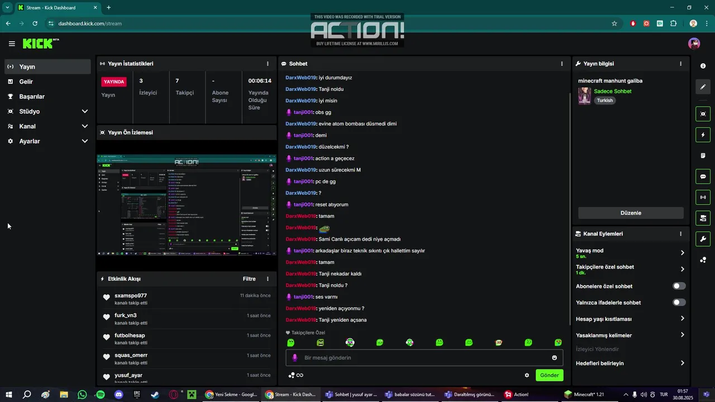Open chat settings gear icon
The width and height of the screenshot is (715, 402).
pyautogui.click(x=527, y=375)
